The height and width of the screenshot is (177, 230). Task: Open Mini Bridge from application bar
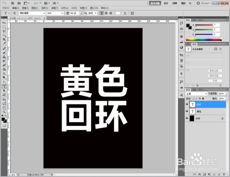(x=19, y=3)
